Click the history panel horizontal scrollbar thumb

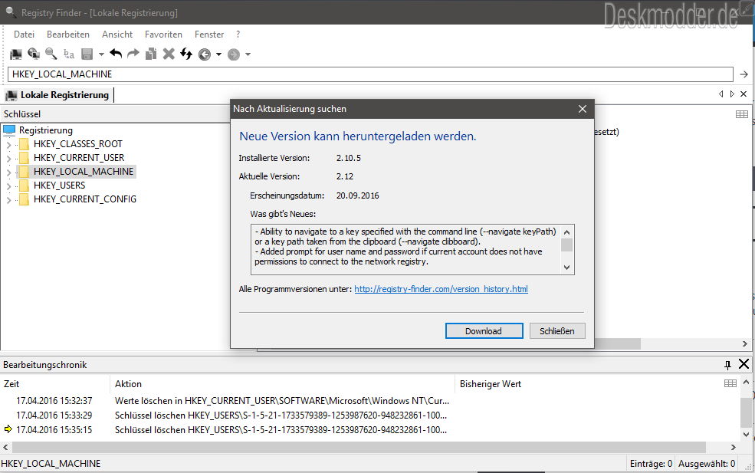(359, 447)
